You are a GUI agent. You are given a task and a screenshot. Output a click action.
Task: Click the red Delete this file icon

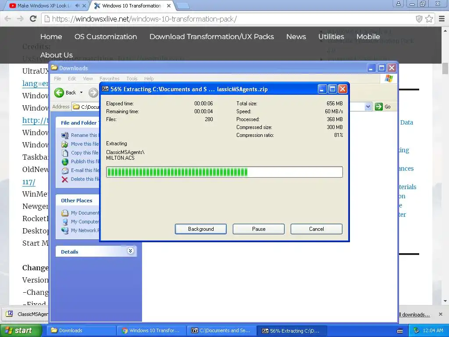coord(65,179)
